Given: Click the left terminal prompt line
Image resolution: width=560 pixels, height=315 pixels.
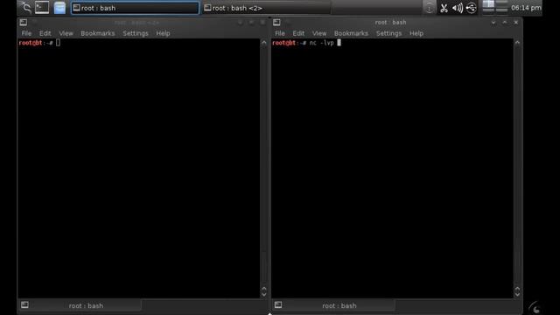Looking at the screenshot, I should [x=39, y=43].
